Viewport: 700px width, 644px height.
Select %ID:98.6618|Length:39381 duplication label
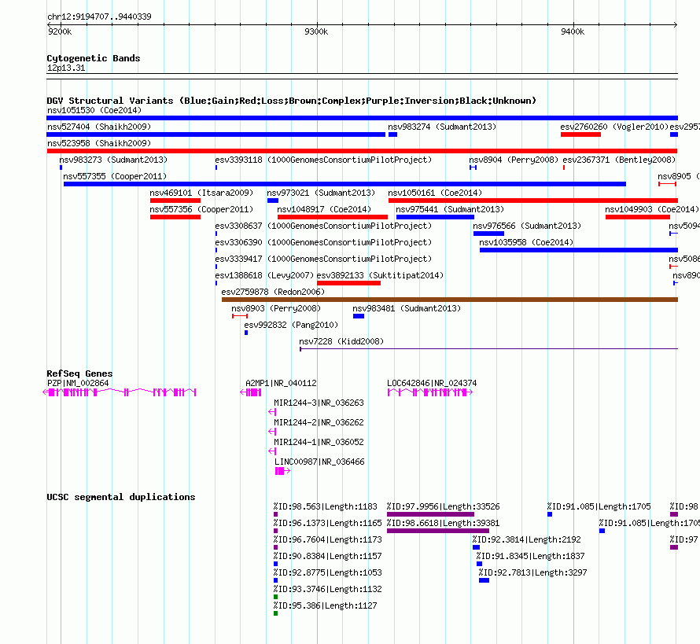(444, 524)
